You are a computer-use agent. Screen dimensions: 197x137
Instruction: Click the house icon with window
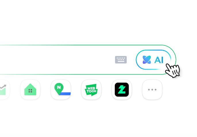30,90
